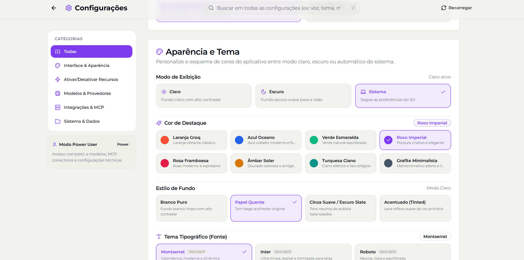The width and height of the screenshot is (524, 260).
Task: Pick Grafite Minimalista accent color
Action: [415, 163]
